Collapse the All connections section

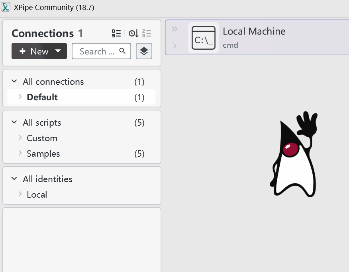(x=14, y=82)
